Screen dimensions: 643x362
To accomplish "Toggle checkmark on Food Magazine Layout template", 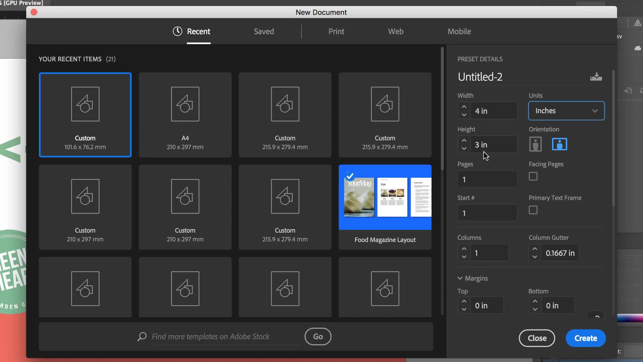I will [350, 176].
